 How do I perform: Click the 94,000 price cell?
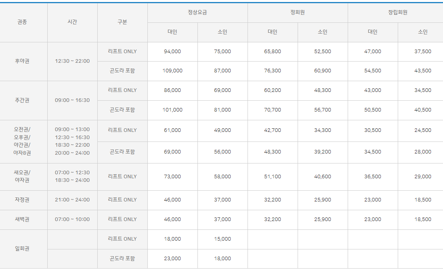tap(172, 52)
